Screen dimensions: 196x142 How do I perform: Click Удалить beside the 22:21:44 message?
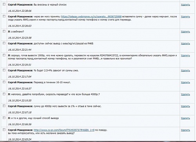185,44
